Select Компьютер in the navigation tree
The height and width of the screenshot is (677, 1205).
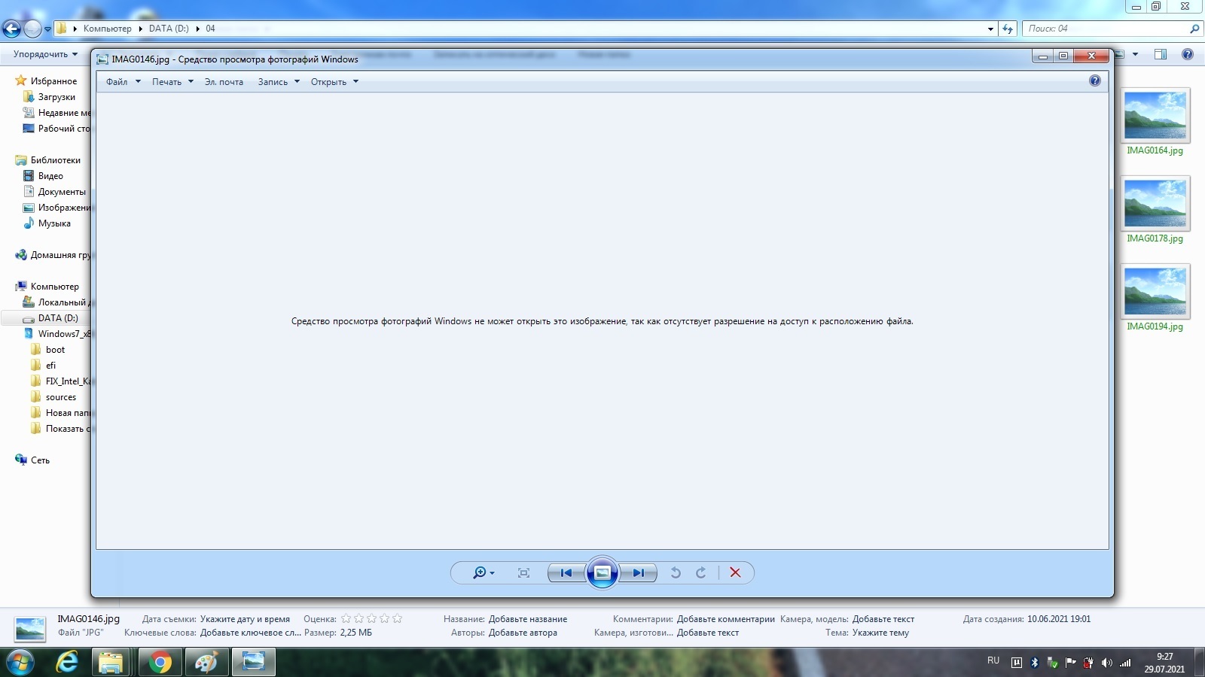pos(54,287)
